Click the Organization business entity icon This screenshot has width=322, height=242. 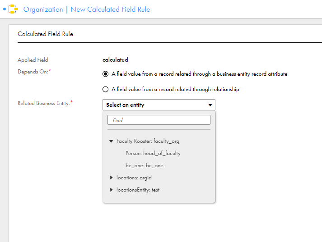[x=13, y=9]
